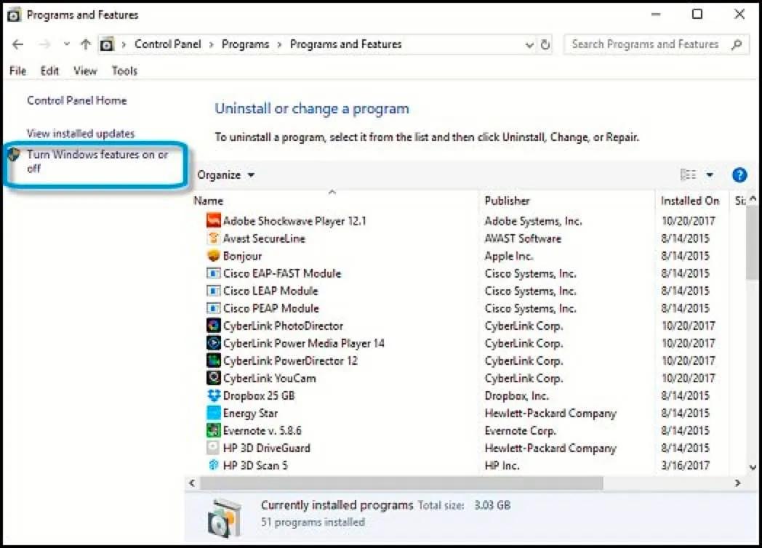Click the change view layout icon
This screenshot has height=548, width=762.
tap(688, 174)
